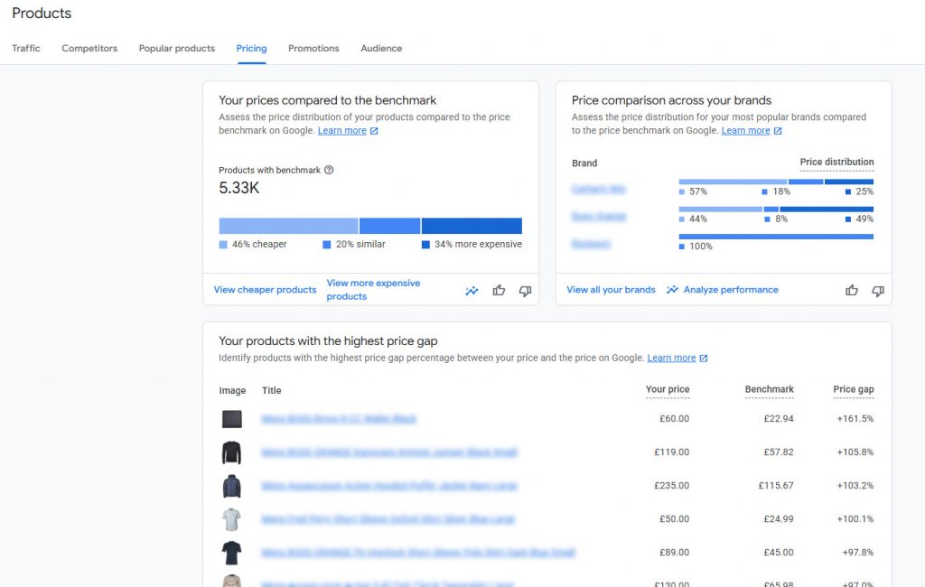Click the first blurred brand name link
The width and height of the screenshot is (925, 587).
pos(598,190)
